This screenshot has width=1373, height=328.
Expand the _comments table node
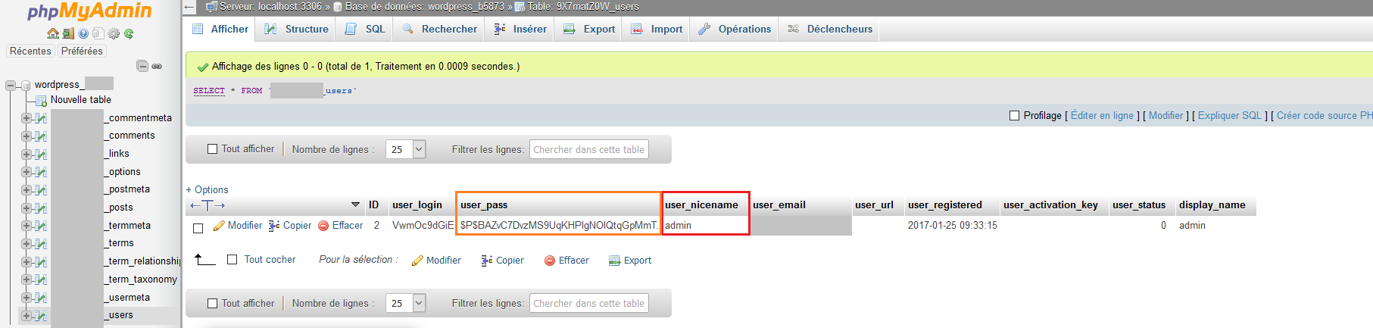coord(27,136)
